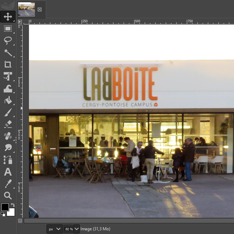Select the Eraser tool
234x234 pixels.
point(8,124)
